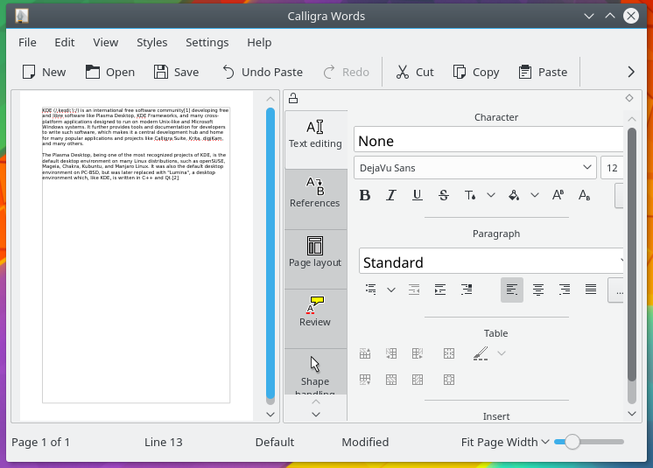Expand the Fit Page Width zoom dropdown

pyautogui.click(x=505, y=442)
